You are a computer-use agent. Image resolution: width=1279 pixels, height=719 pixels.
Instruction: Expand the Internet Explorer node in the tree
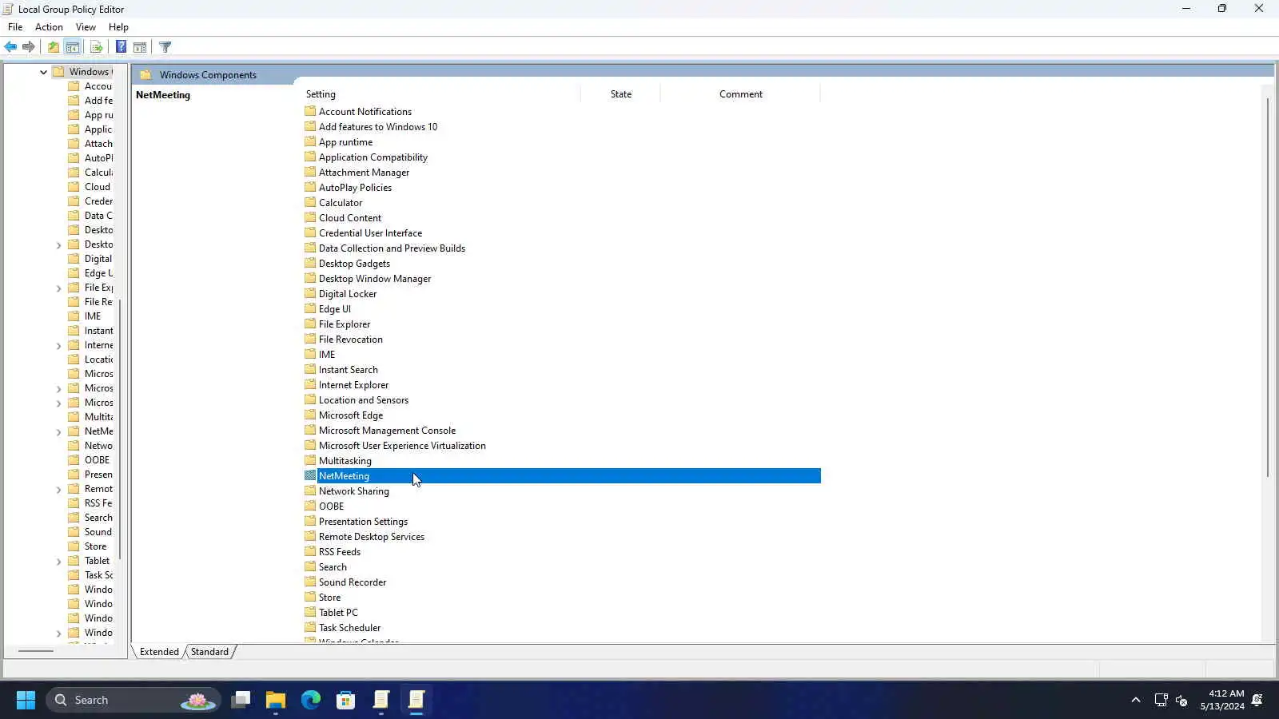(x=58, y=346)
